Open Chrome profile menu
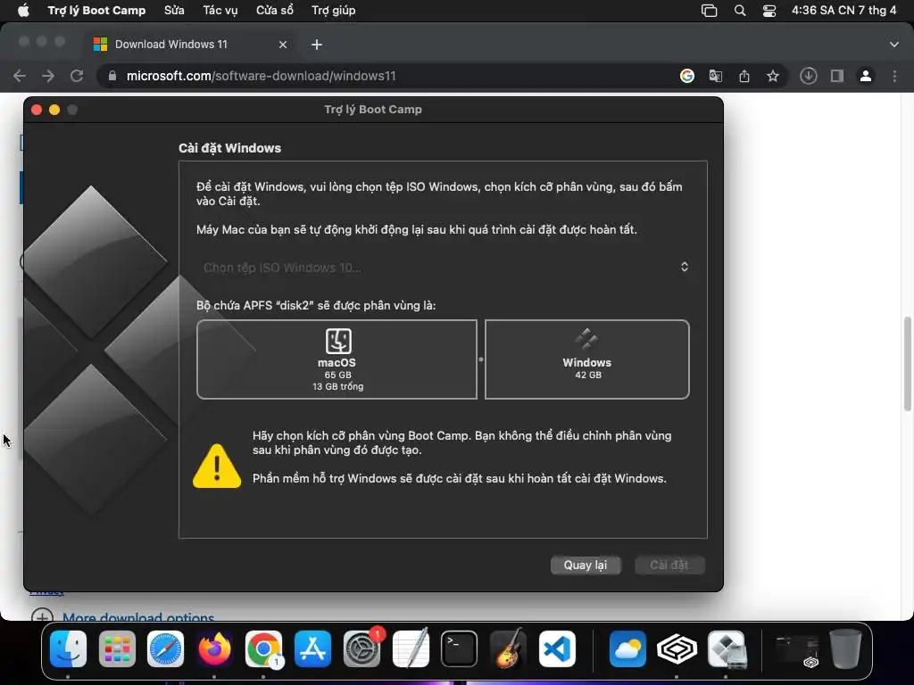The height and width of the screenshot is (685, 914). (x=866, y=76)
